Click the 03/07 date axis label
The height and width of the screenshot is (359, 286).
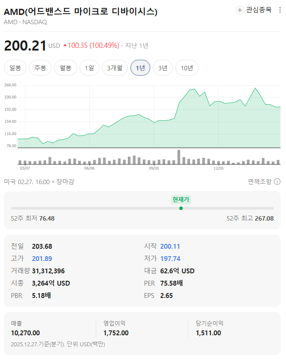coord(25,168)
